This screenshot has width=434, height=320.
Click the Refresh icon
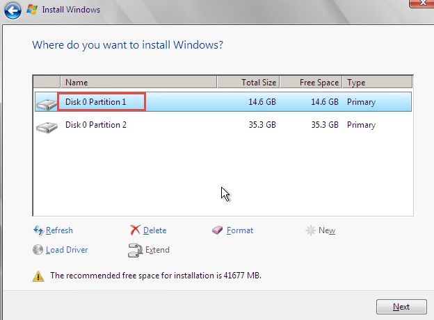(x=38, y=230)
